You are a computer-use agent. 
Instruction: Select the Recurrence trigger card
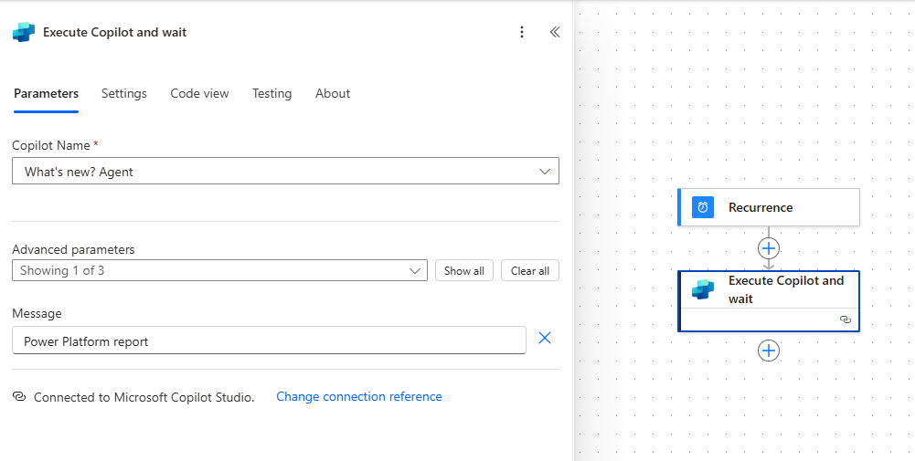(769, 207)
